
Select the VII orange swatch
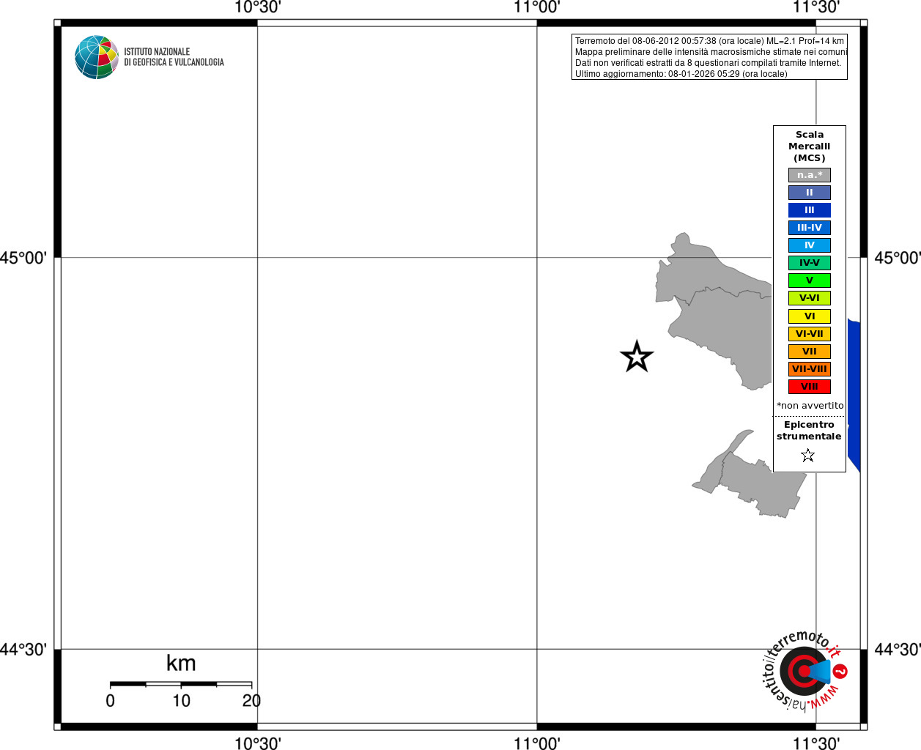coord(810,352)
